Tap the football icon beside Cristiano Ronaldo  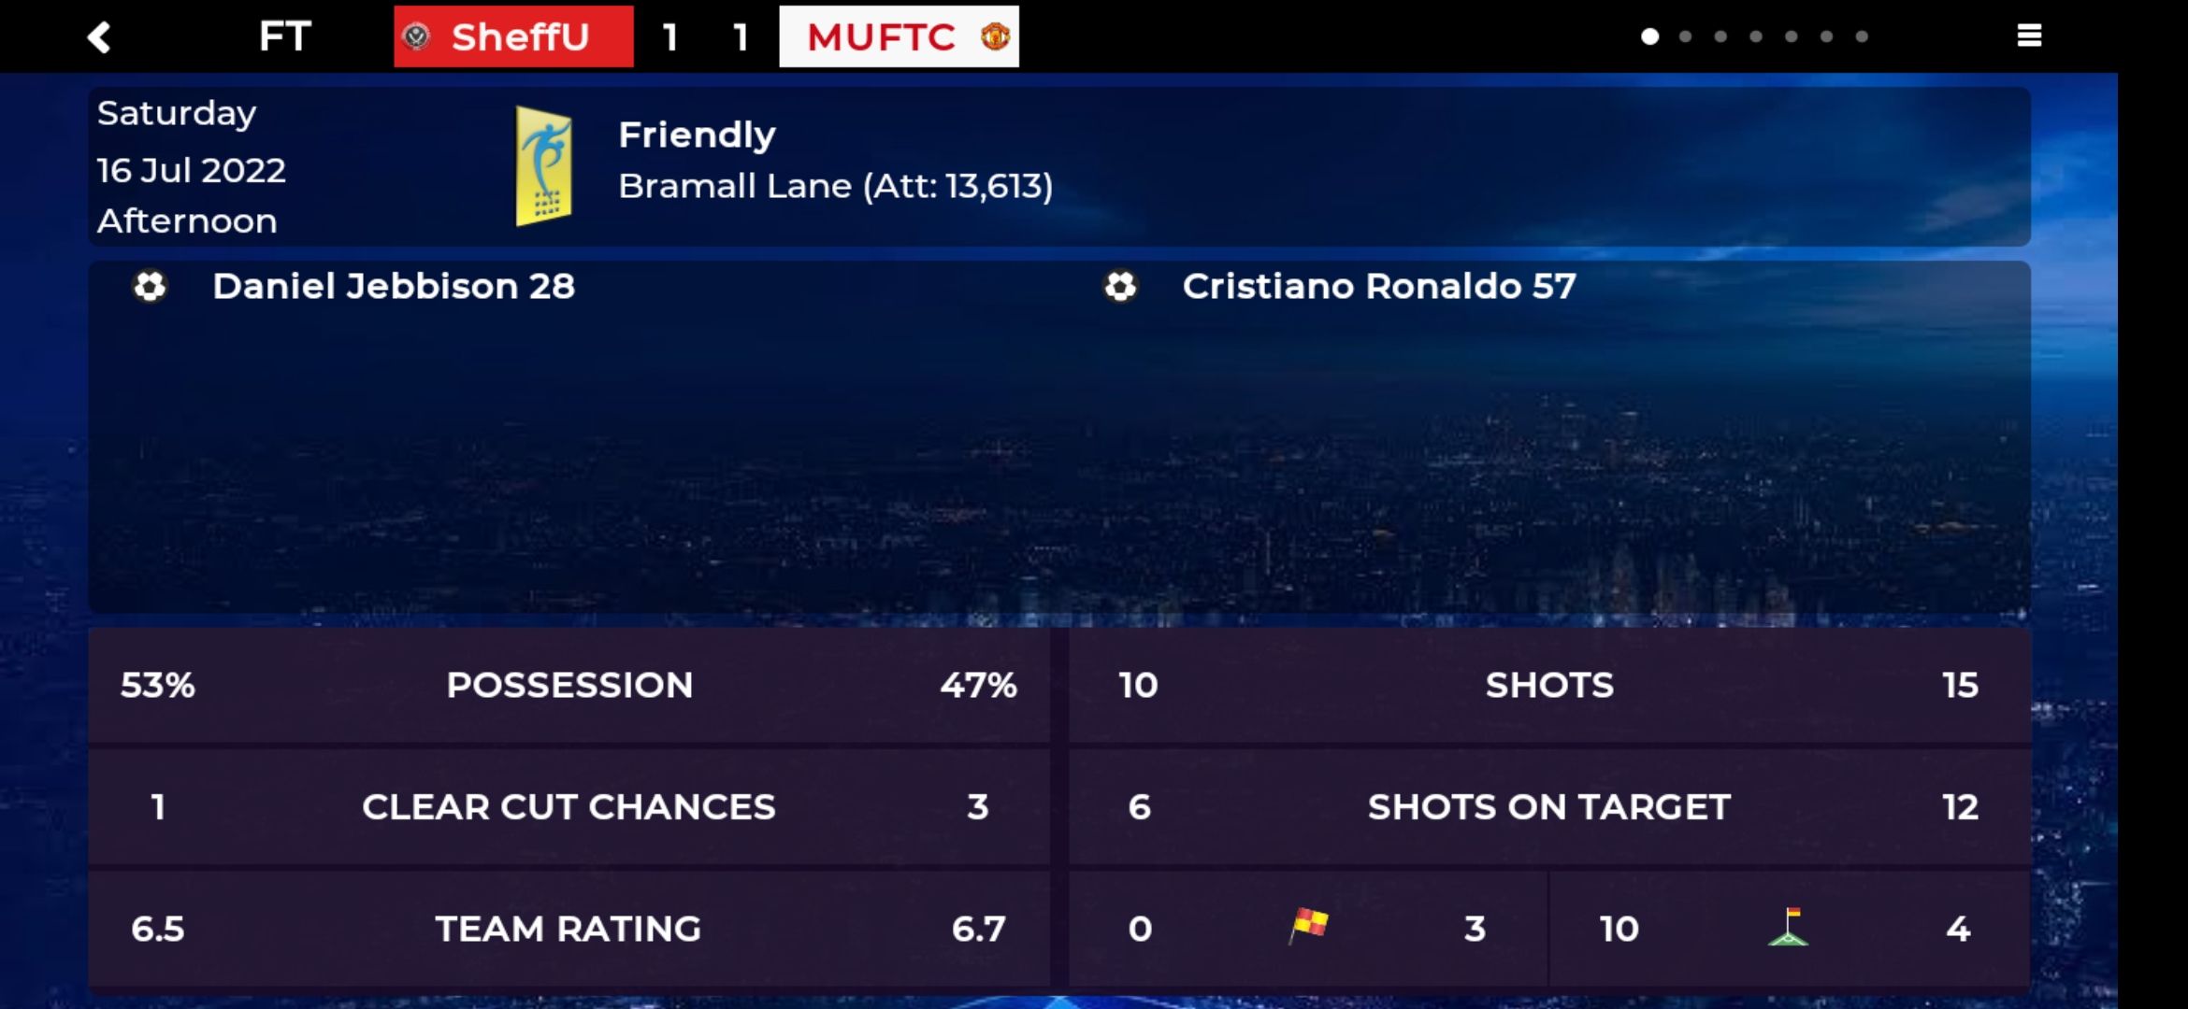[1120, 286]
